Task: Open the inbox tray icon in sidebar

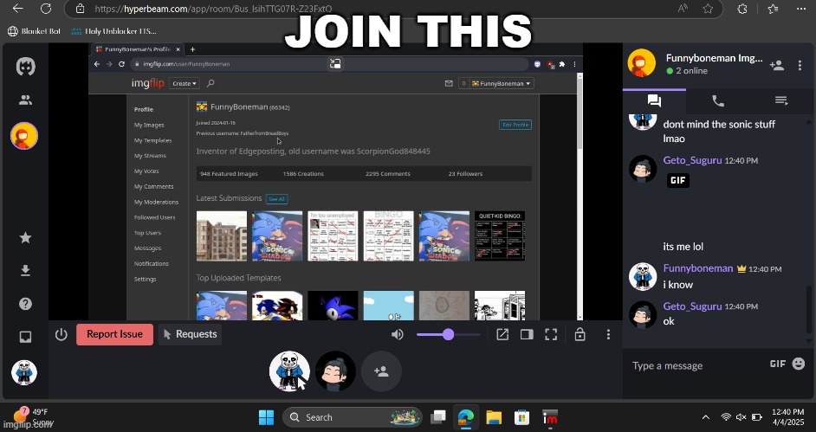Action: pos(25,337)
